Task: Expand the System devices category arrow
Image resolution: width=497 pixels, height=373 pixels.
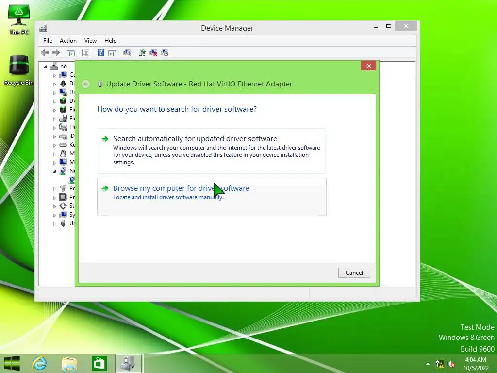Action: coord(54,215)
